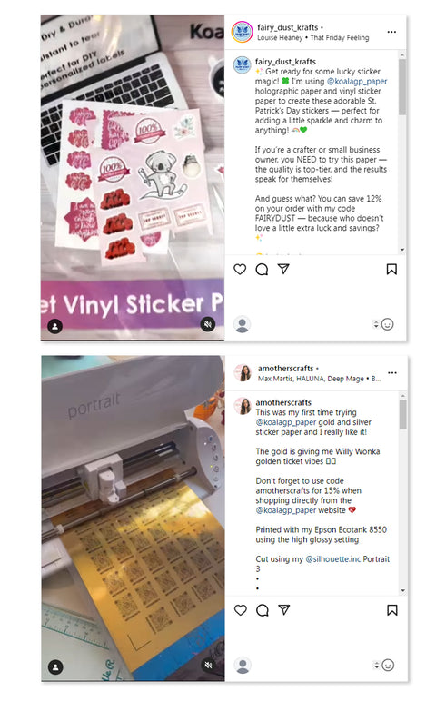Image resolution: width=436 pixels, height=701 pixels.
Task: Share the amotherscrafts post via paper plane
Action: [x=284, y=610]
